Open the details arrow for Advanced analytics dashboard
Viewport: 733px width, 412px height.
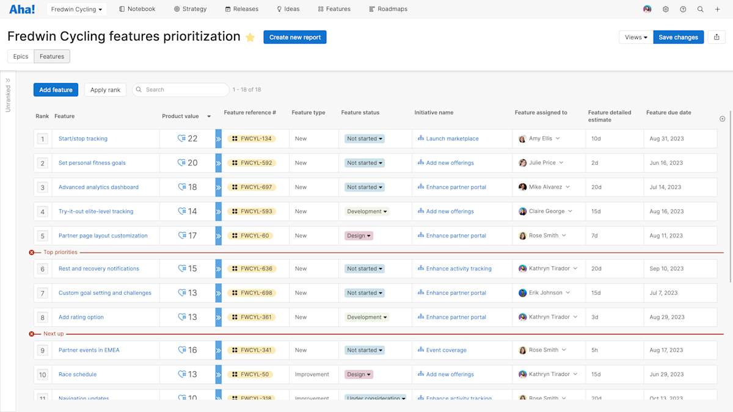point(219,187)
